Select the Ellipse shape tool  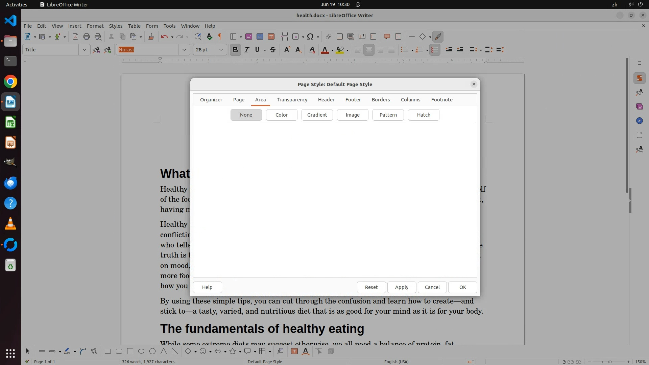pyautogui.click(x=141, y=351)
